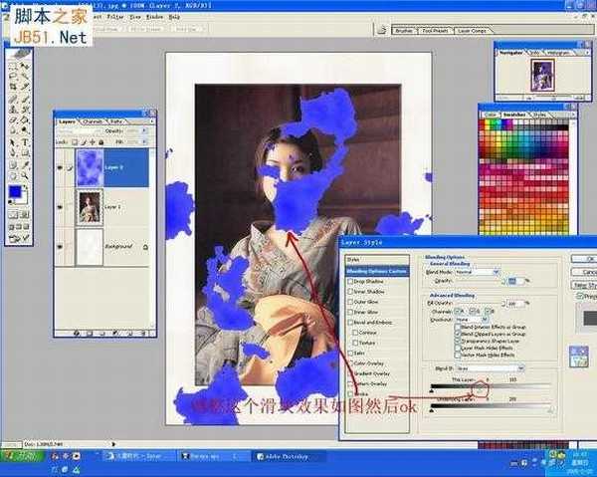Select the Type tool in toolbox
This screenshot has height=477, width=597.
click(x=24, y=141)
